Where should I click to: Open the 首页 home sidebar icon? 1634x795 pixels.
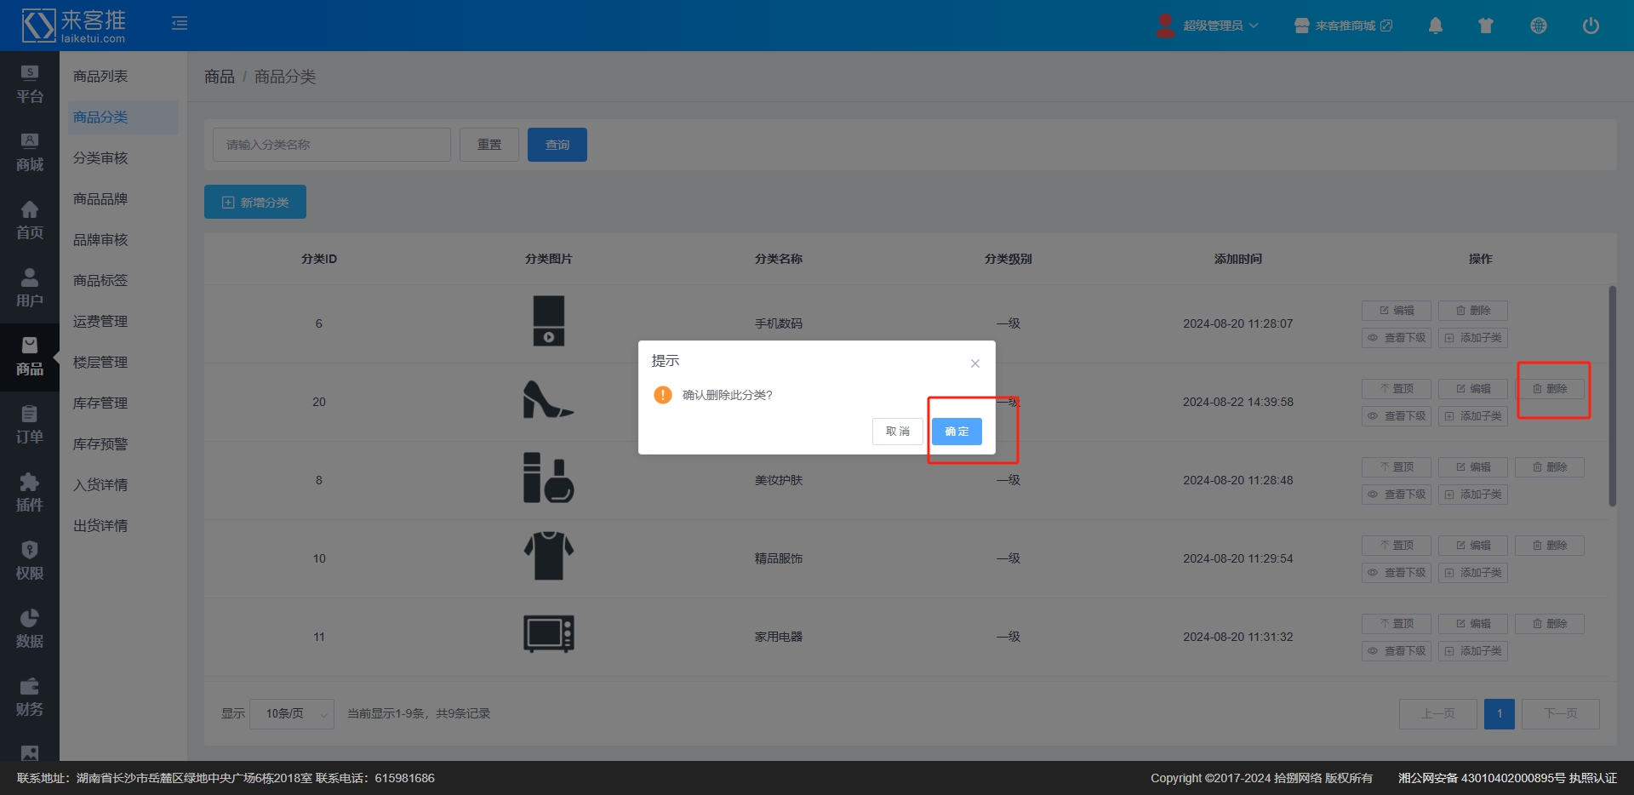point(30,220)
